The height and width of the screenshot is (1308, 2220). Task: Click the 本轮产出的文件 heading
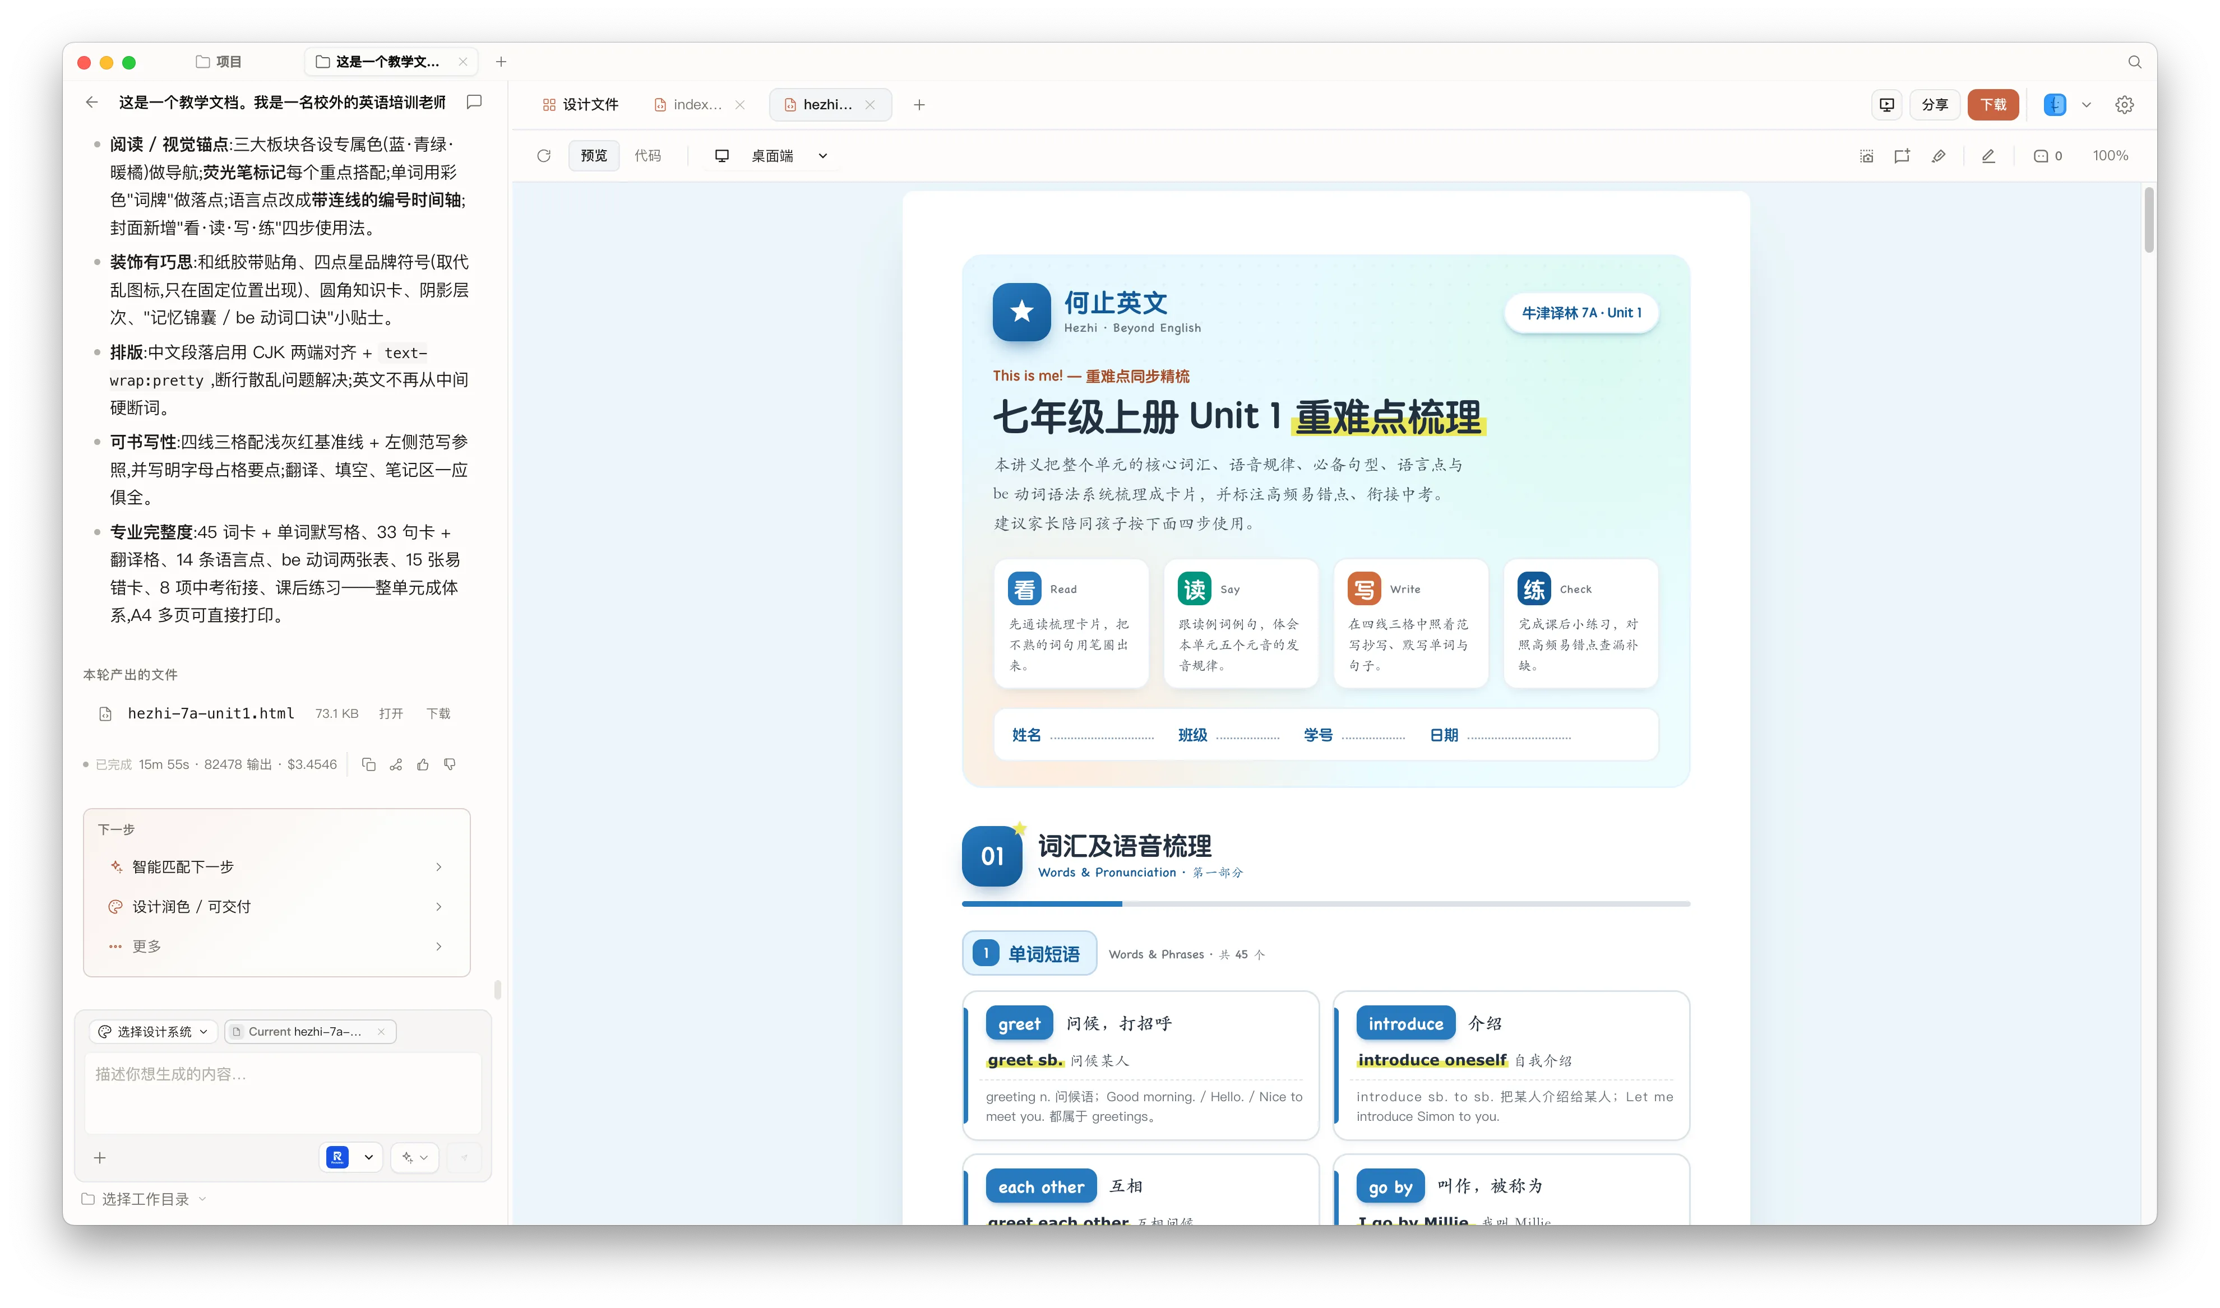131,675
